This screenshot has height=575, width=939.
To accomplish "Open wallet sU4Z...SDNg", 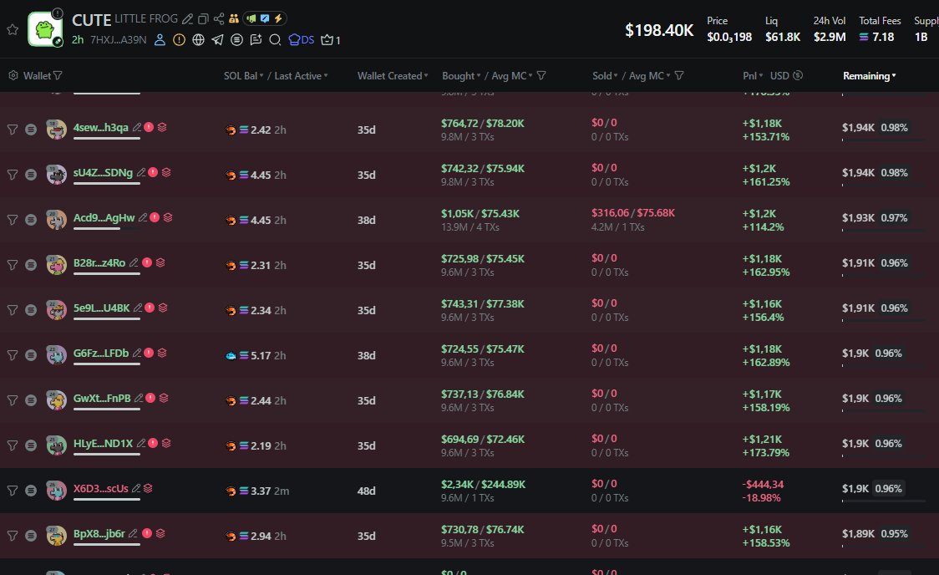I will coord(103,172).
